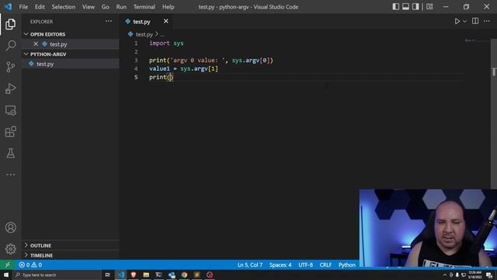Viewport: 497px width, 280px height.
Task: Run the Python file with play button
Action: 457,21
